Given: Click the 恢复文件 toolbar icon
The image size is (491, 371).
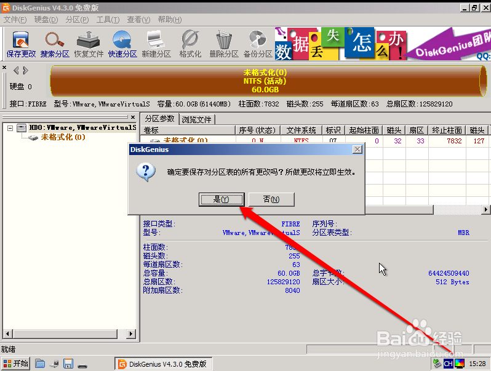Looking at the screenshot, I should 89,44.
